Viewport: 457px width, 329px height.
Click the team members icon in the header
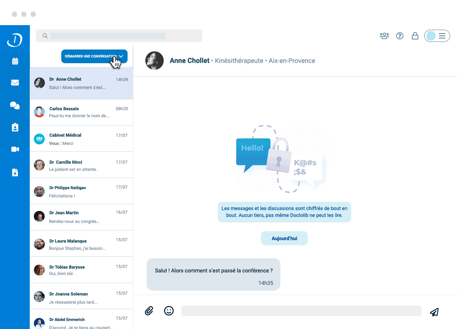[384, 35]
